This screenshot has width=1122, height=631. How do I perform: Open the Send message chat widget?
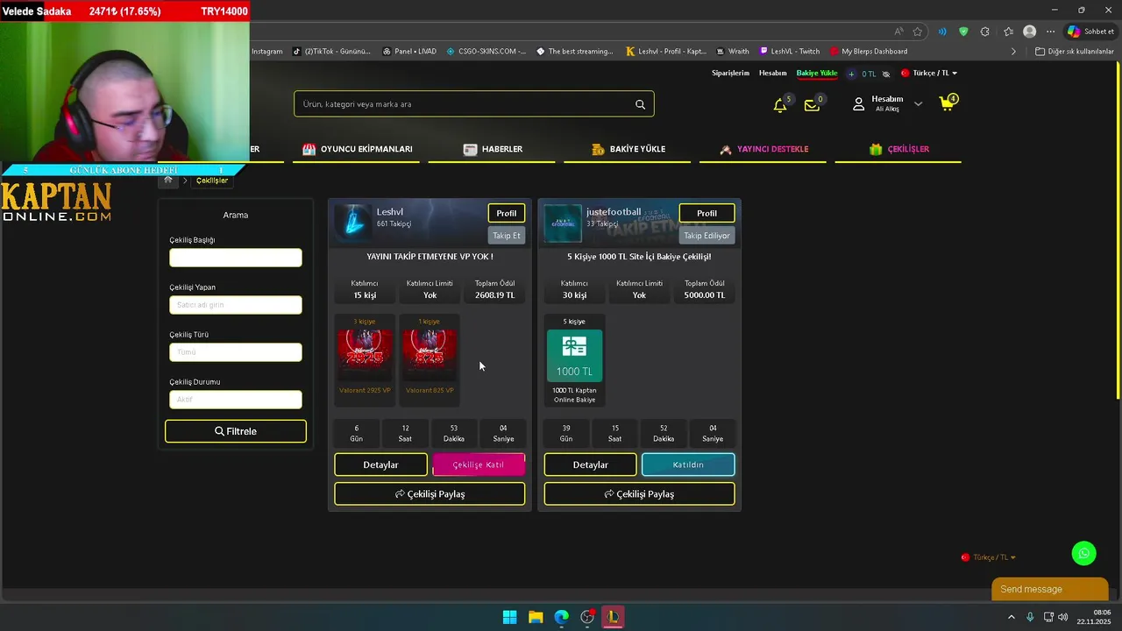click(x=1049, y=589)
